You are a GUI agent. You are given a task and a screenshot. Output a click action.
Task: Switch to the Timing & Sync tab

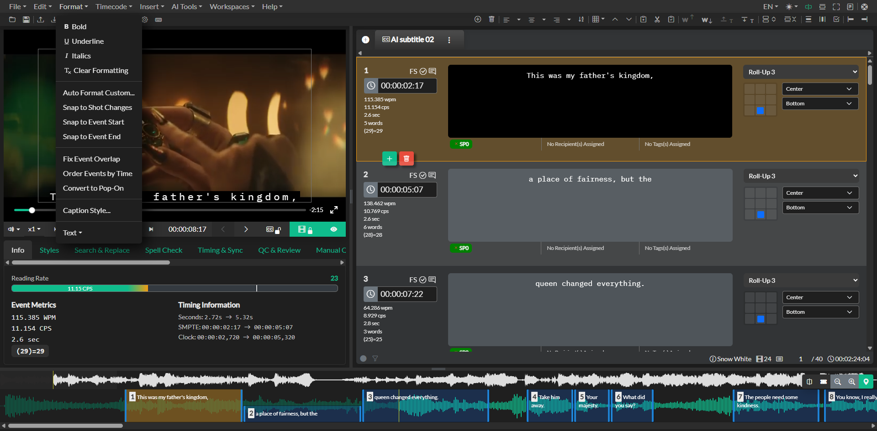click(220, 250)
